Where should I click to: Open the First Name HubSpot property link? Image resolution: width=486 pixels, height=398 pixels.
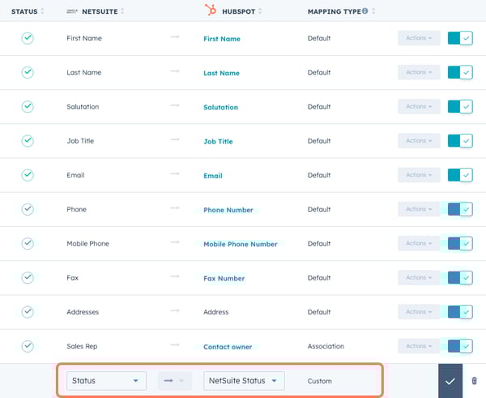point(222,39)
